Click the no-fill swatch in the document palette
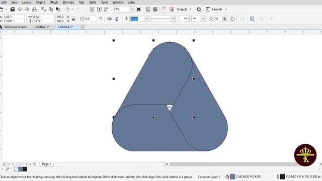Screen dimensions: 322x181 [x=16, y=169]
